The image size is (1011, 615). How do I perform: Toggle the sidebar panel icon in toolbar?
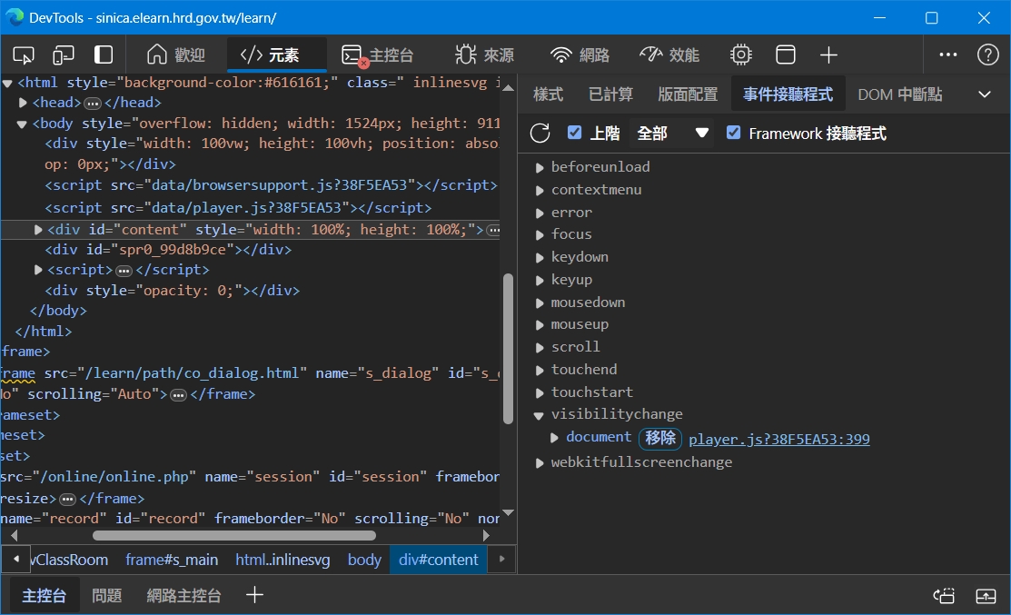(104, 55)
